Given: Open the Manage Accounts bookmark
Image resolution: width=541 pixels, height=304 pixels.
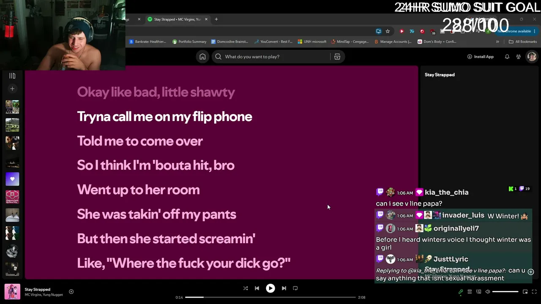Looking at the screenshot, I should point(393,41).
